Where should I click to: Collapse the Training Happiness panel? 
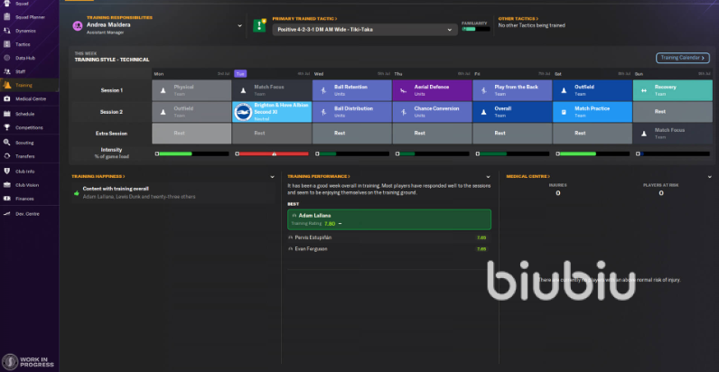274,177
